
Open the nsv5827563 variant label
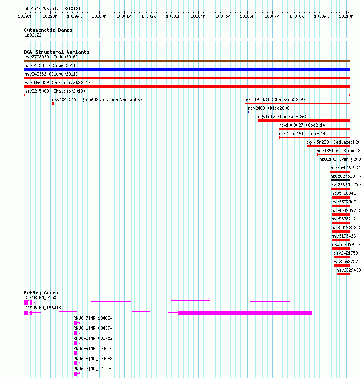[x=346, y=176]
